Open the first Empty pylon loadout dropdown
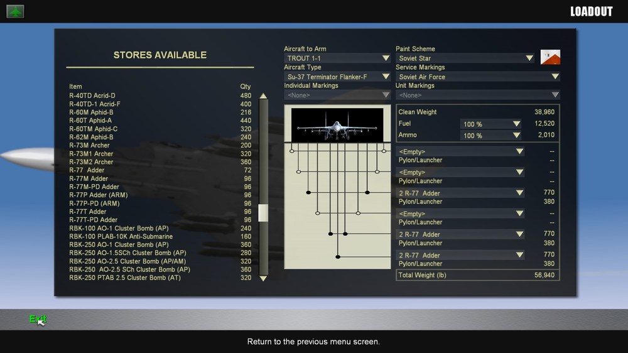 click(460, 151)
